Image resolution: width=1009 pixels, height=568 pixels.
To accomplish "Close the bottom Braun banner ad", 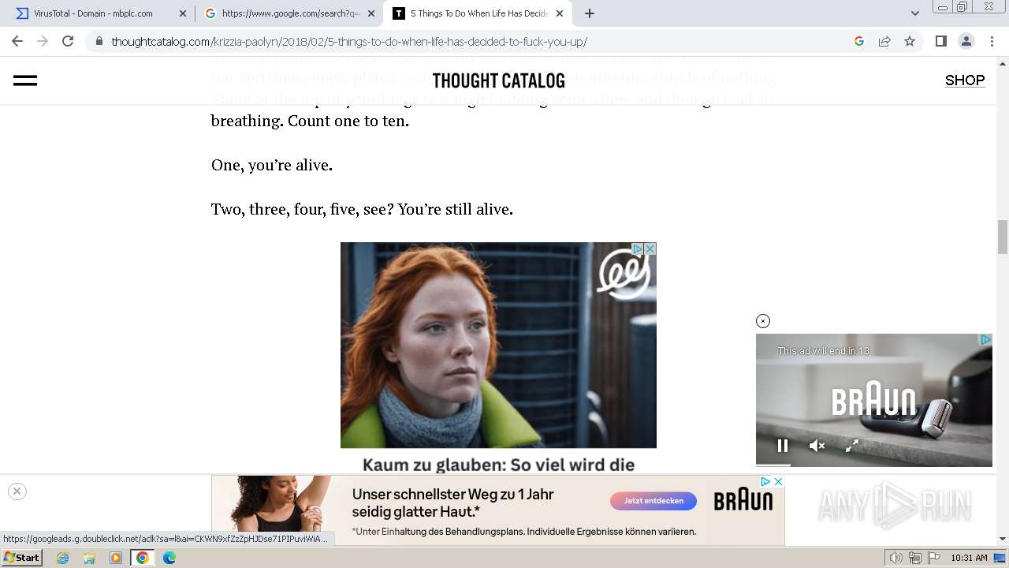I will pos(778,481).
